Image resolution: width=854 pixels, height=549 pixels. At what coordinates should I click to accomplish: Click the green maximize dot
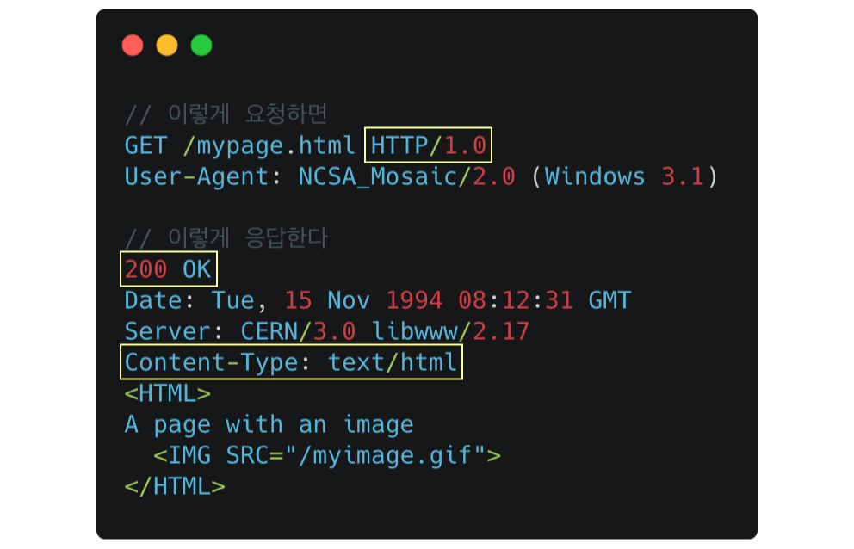[201, 46]
